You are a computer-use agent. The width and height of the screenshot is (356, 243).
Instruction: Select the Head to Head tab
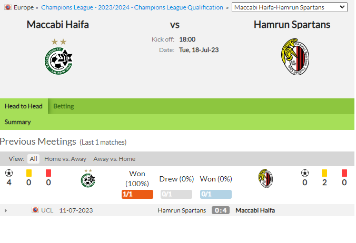point(24,106)
